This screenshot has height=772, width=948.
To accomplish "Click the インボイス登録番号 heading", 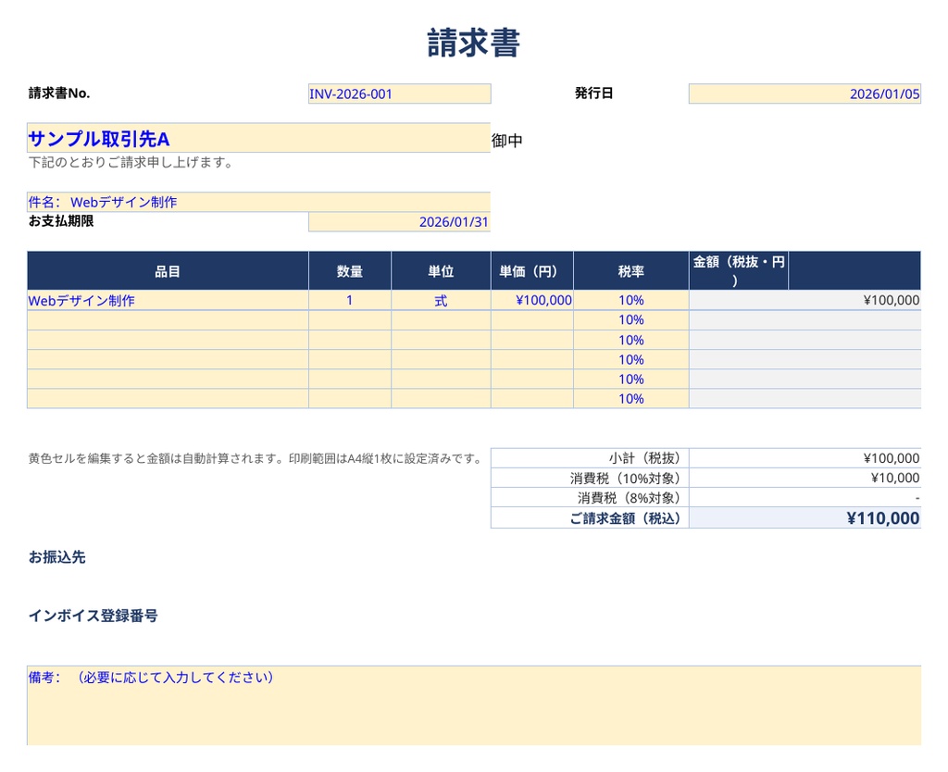I will pyautogui.click(x=94, y=616).
